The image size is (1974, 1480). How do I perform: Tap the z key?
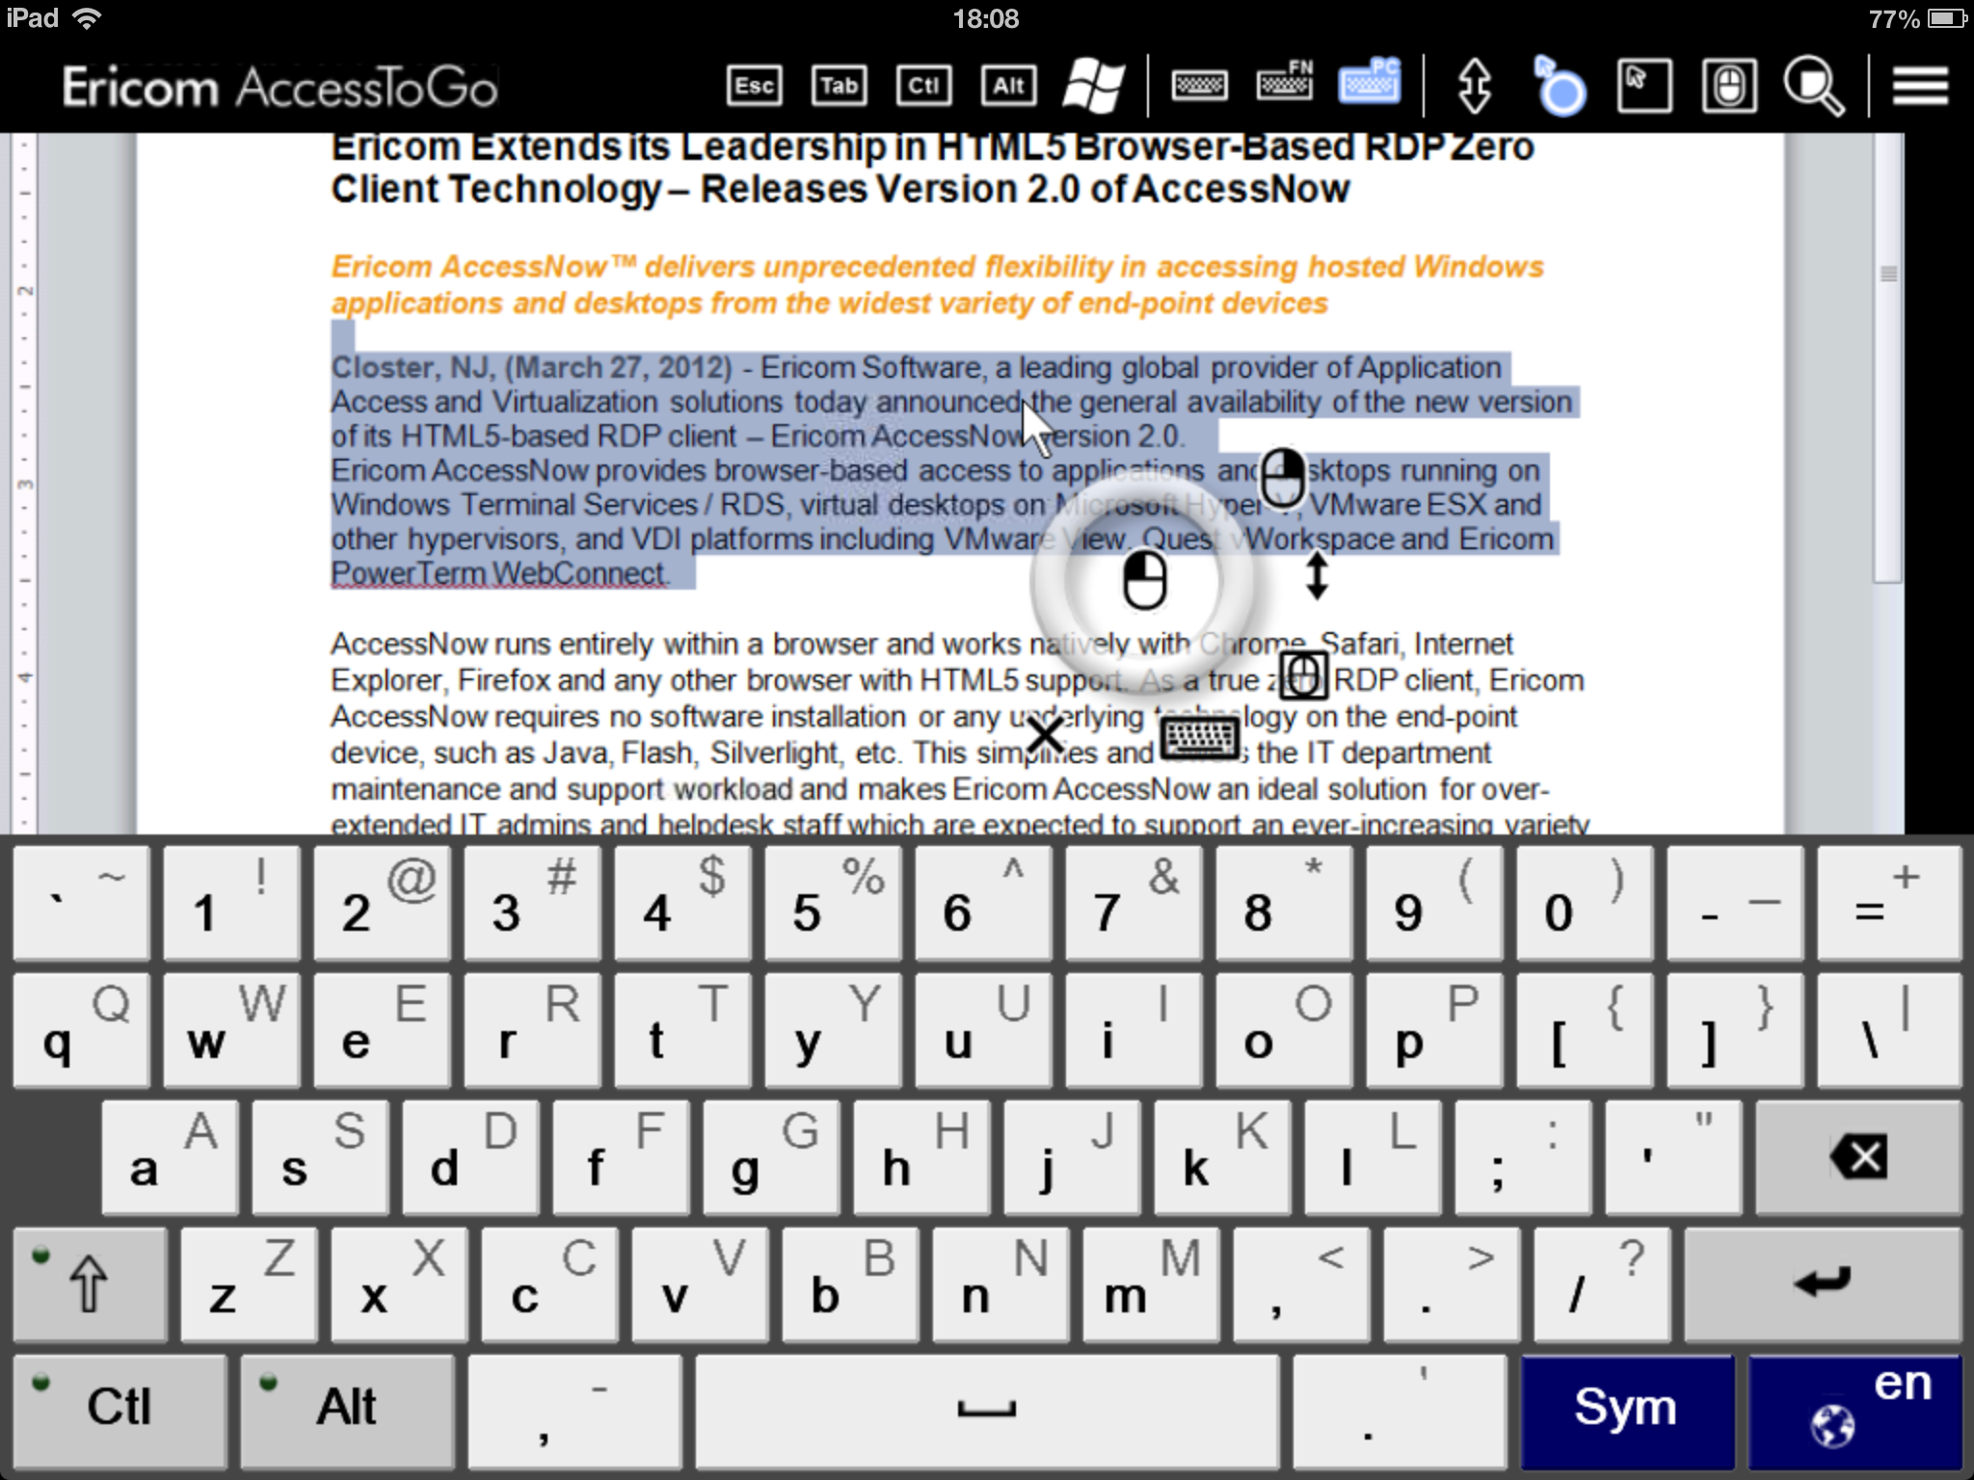coord(249,1283)
